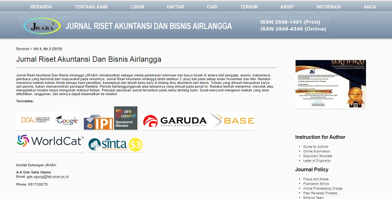Open the DOAJ index logo
This screenshot has width=392, height=199.
35,120
